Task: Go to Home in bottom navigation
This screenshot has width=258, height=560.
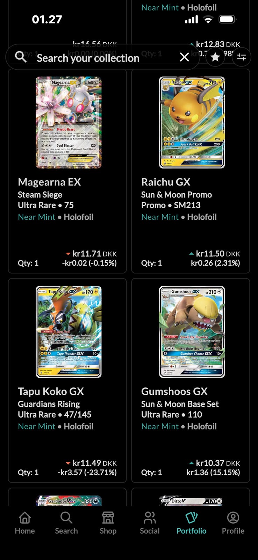Action: (x=24, y=523)
